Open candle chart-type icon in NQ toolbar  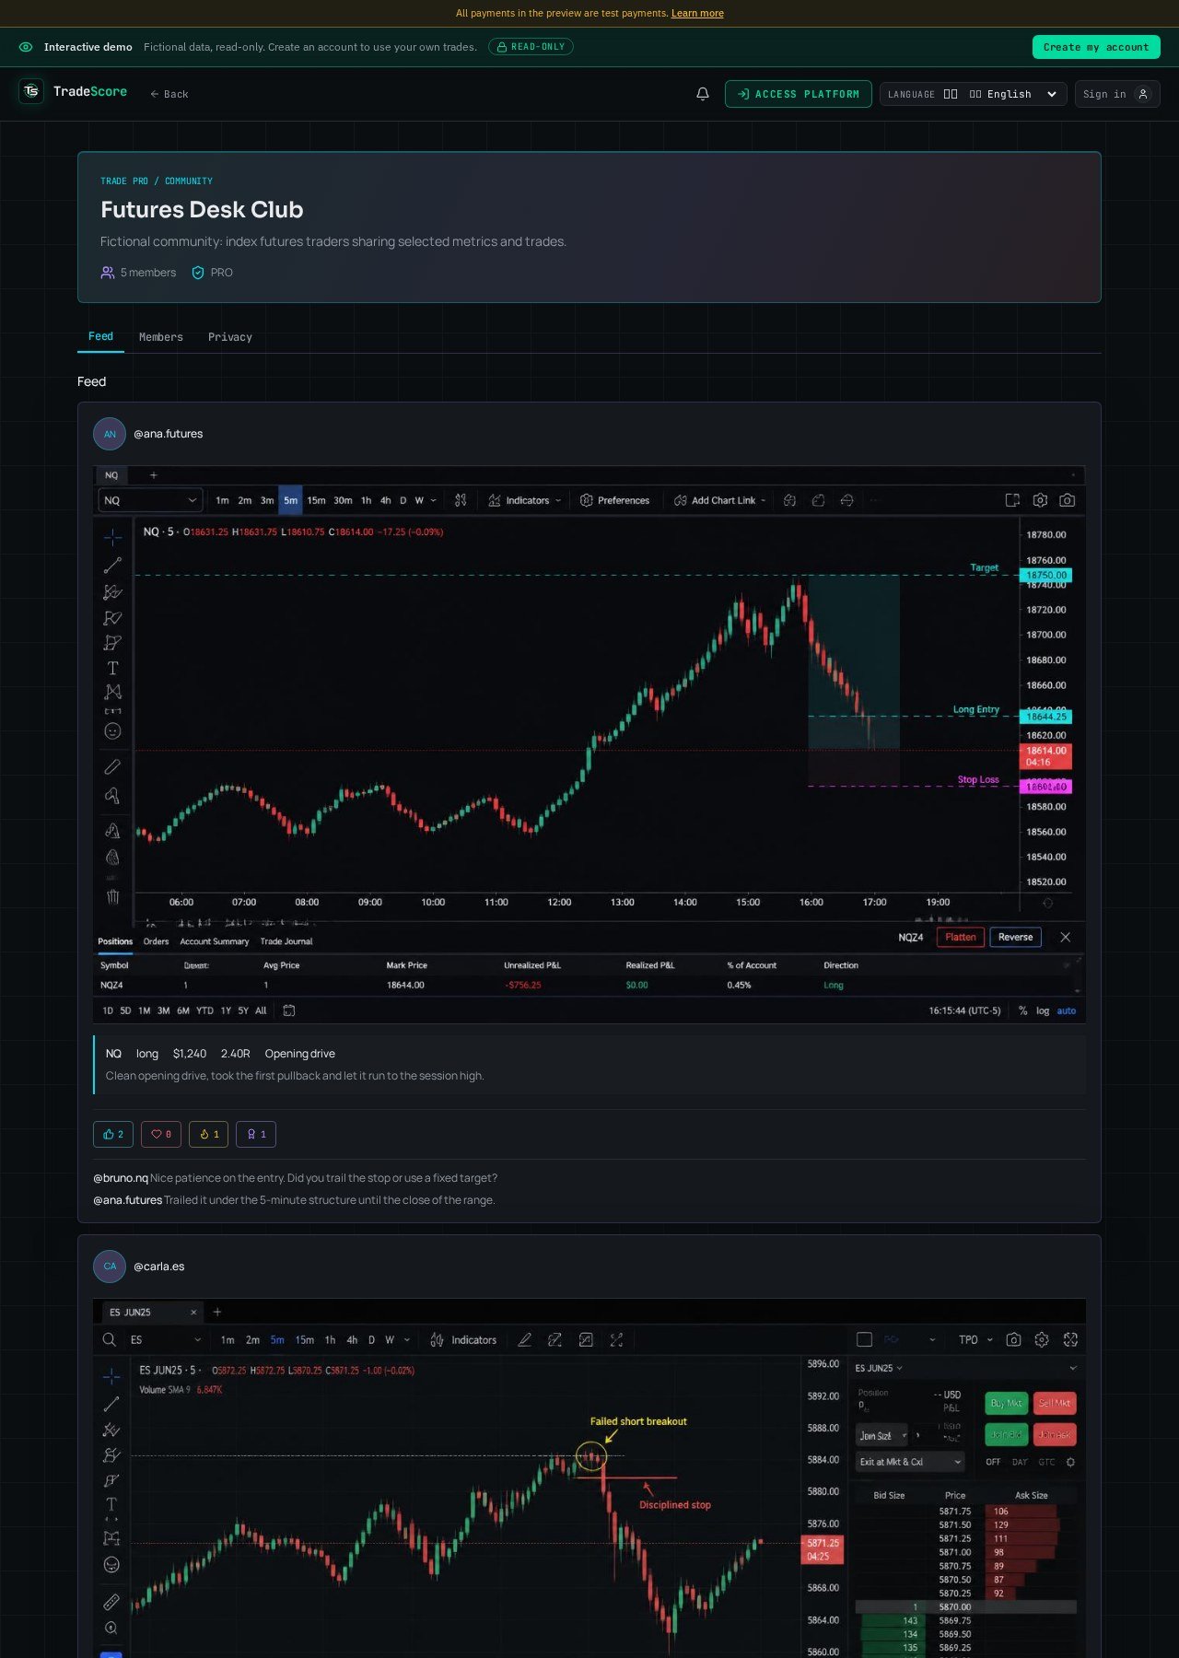[461, 500]
